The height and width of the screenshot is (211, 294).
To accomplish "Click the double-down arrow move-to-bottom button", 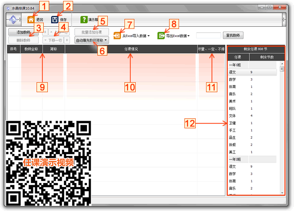I will 67,40.
